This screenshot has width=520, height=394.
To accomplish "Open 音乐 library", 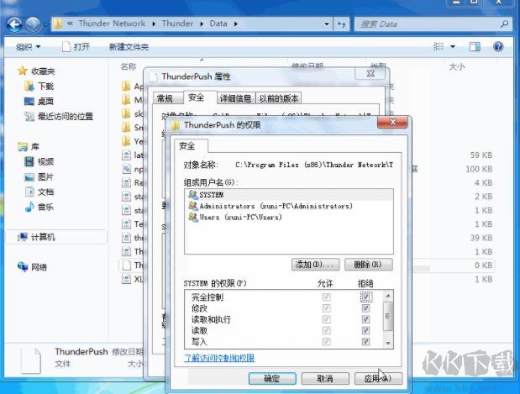I will (x=39, y=207).
